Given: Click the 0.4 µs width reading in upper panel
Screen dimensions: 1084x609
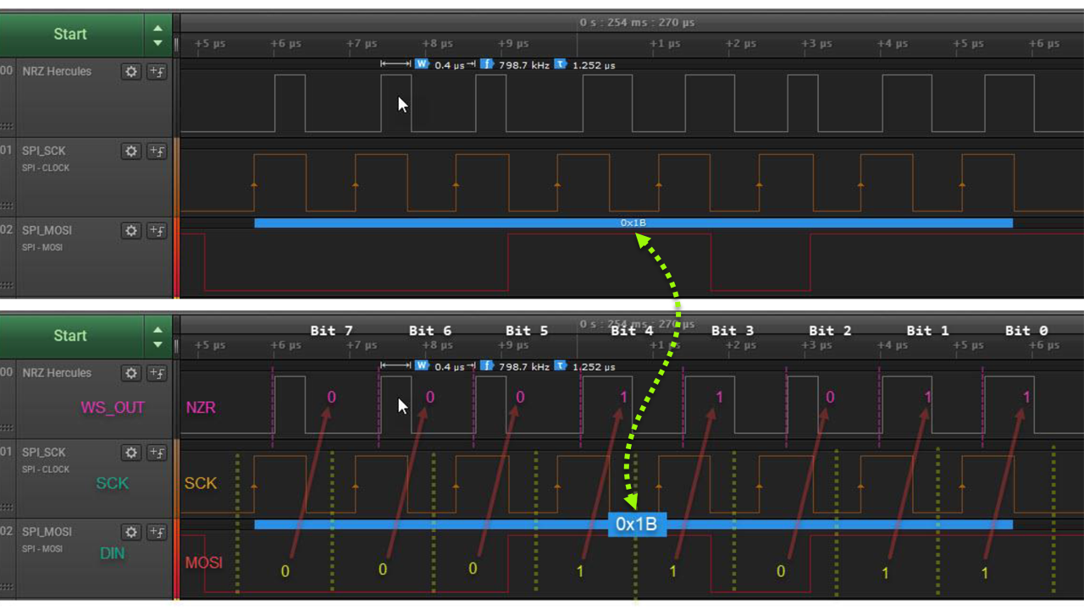Looking at the screenshot, I should point(449,65).
